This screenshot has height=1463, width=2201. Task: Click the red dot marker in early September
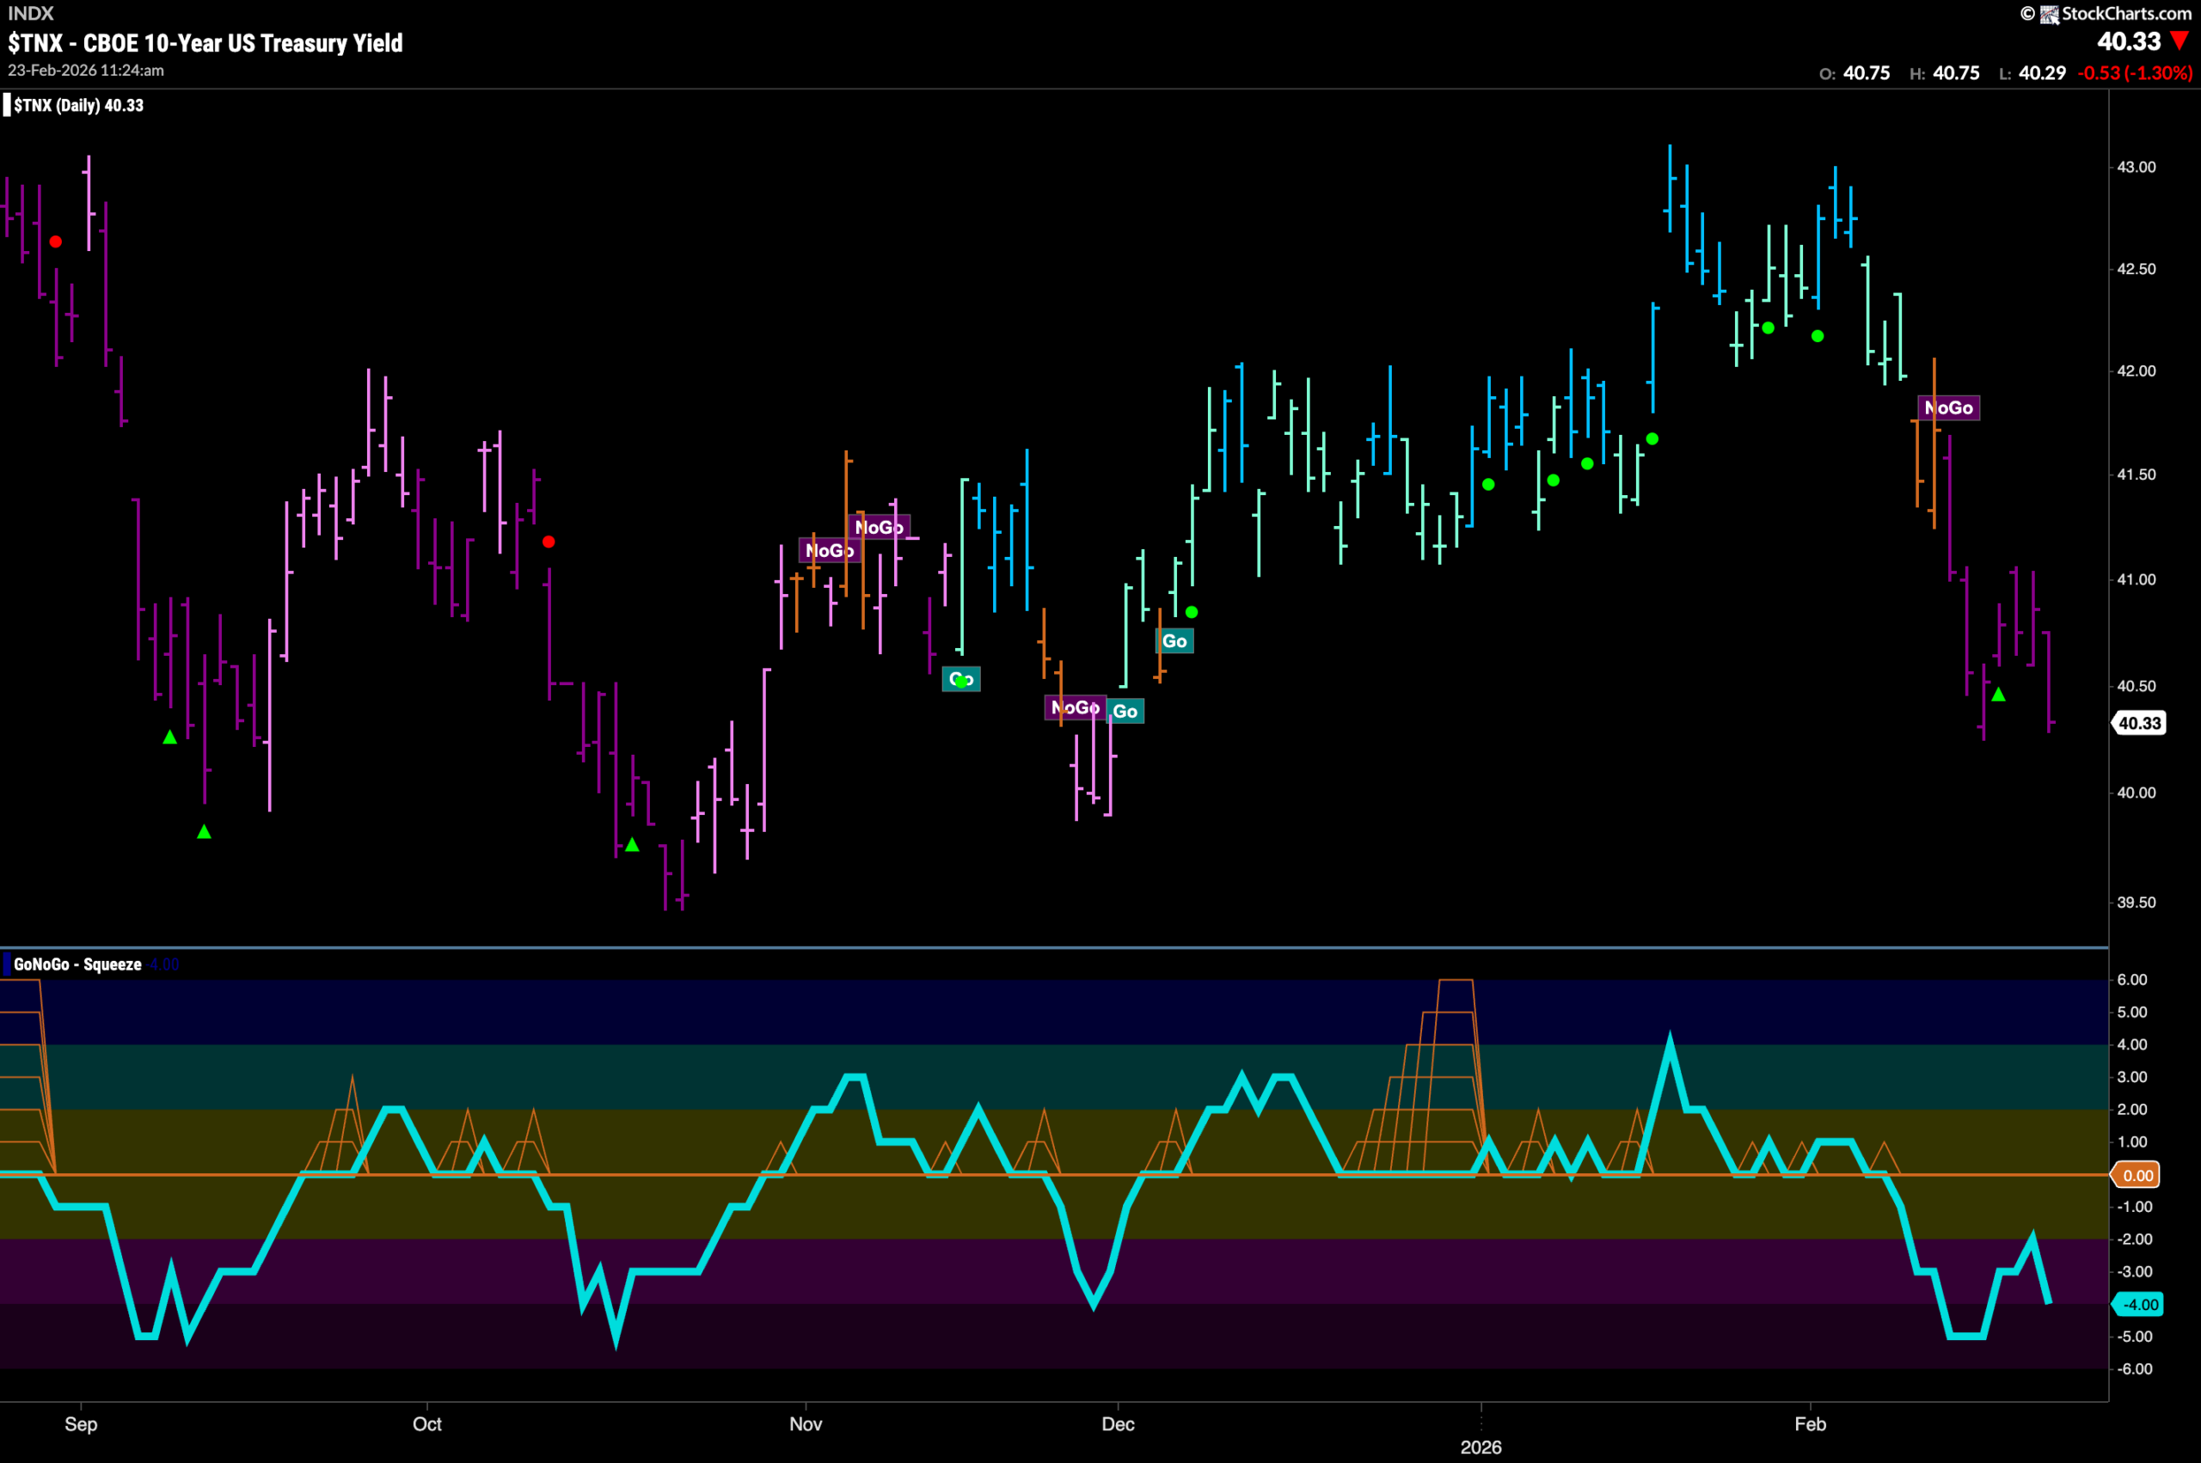(56, 242)
